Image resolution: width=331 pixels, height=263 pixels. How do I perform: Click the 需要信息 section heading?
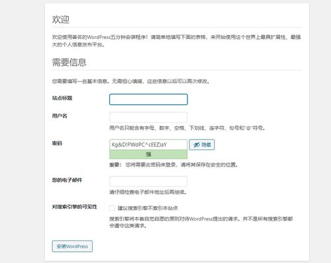coord(69,62)
